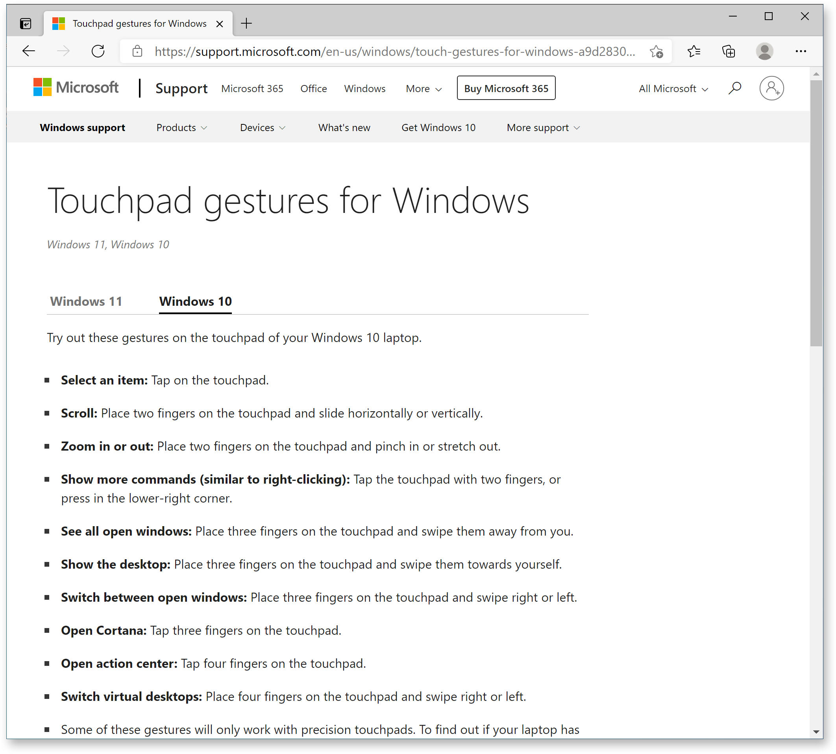Select the Office menu item
Viewport: 836px width, 754px height.
314,88
